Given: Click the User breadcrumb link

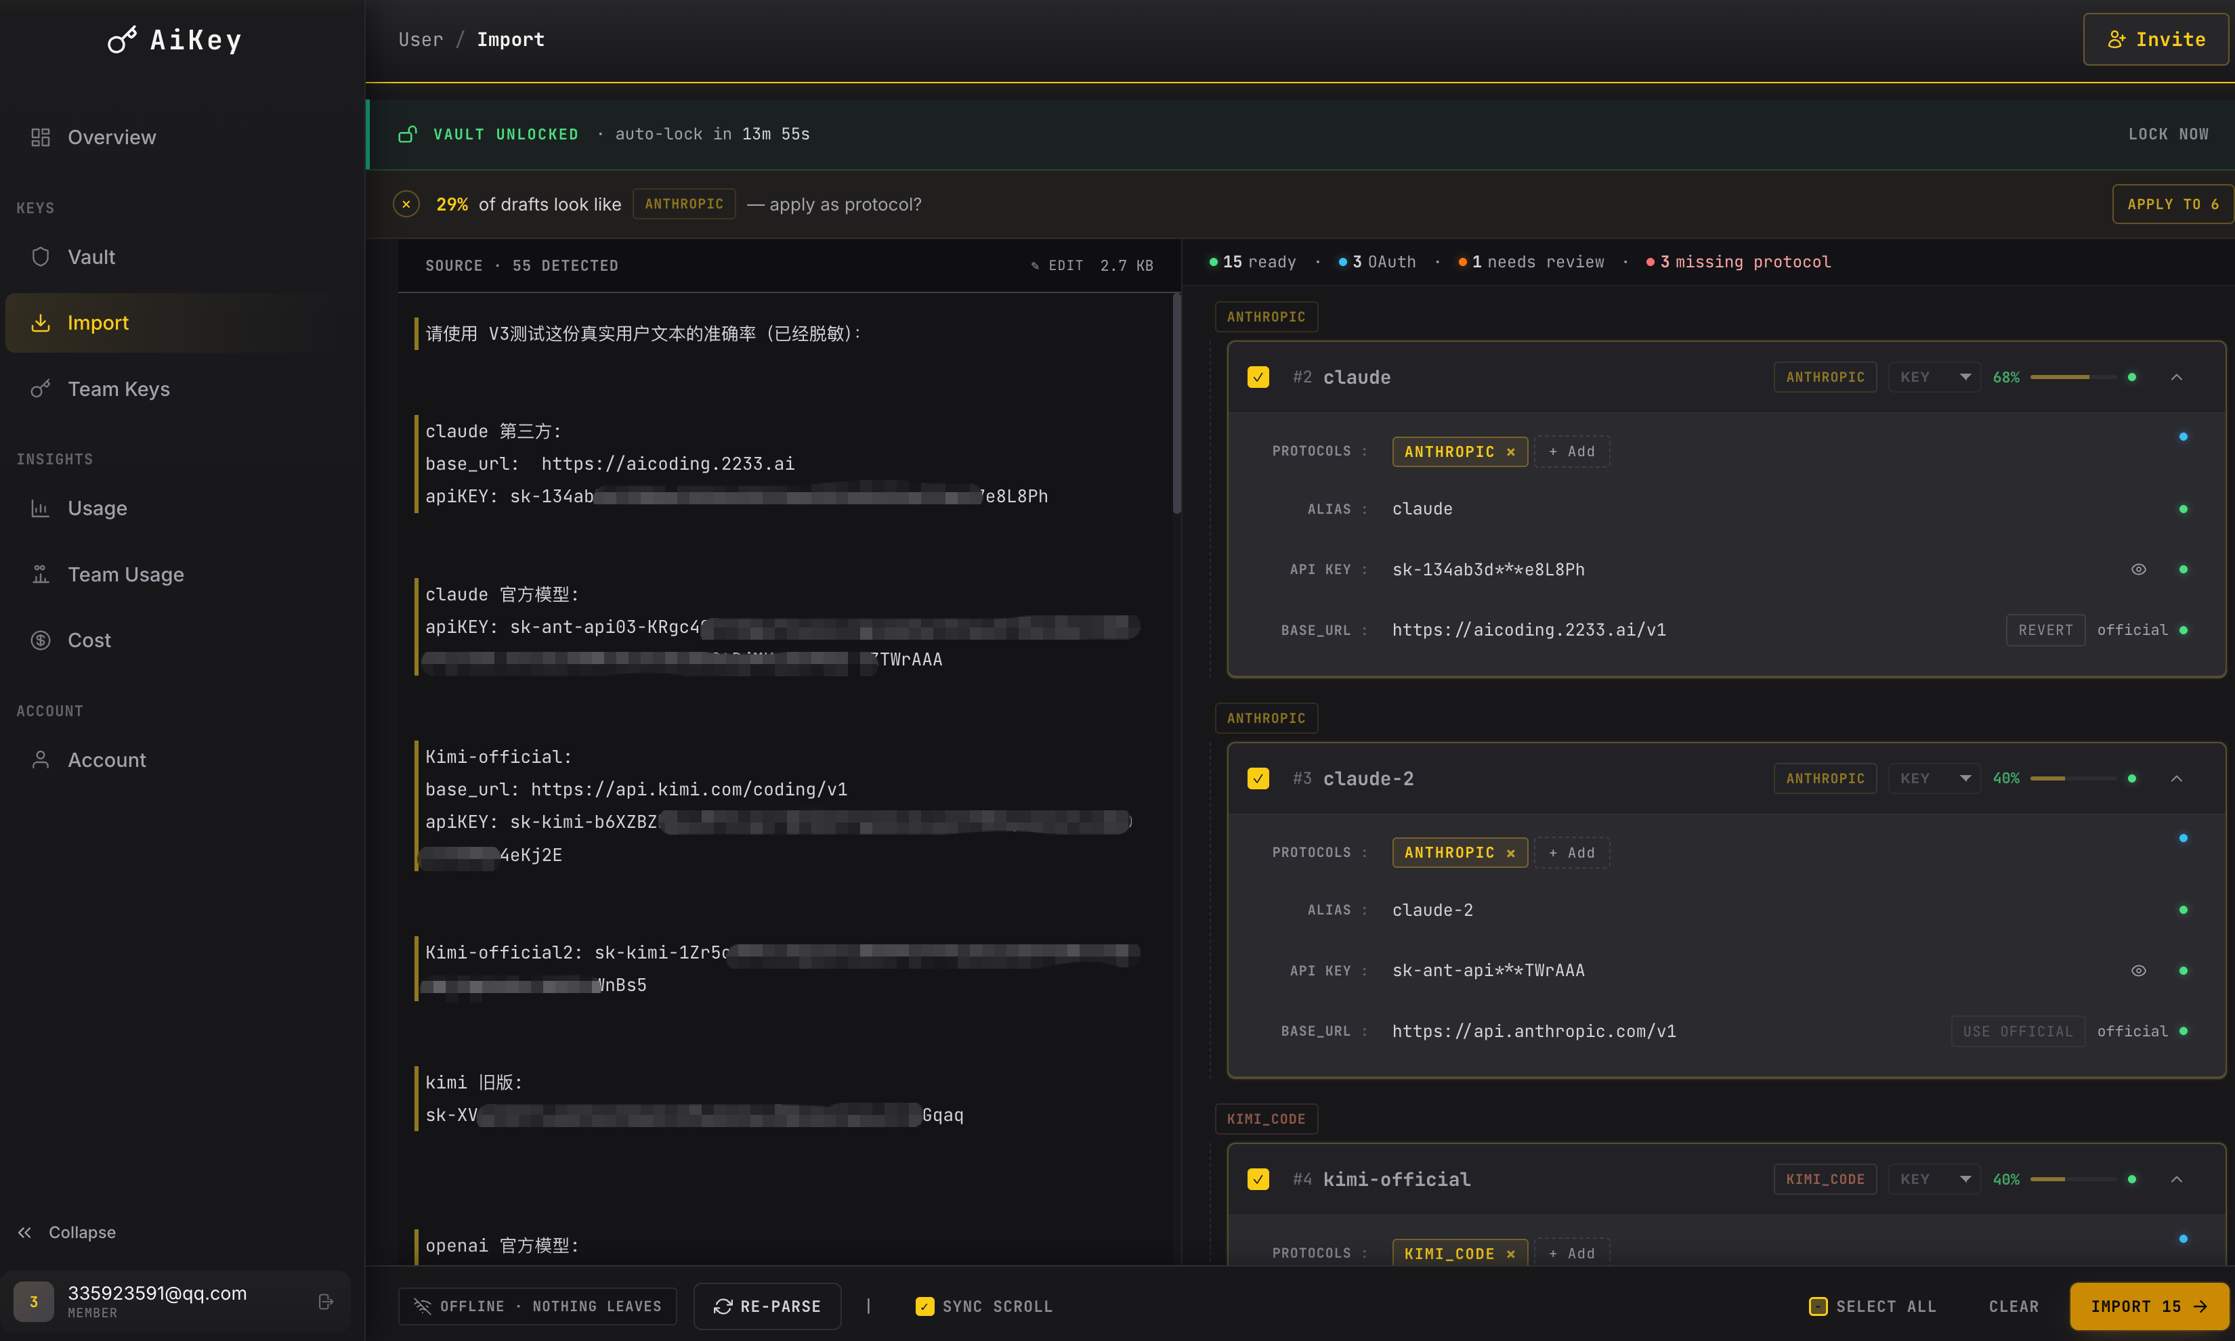Looking at the screenshot, I should [x=421, y=40].
